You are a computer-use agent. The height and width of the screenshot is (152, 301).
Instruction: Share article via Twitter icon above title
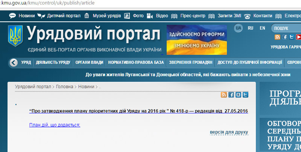coord(246,95)
